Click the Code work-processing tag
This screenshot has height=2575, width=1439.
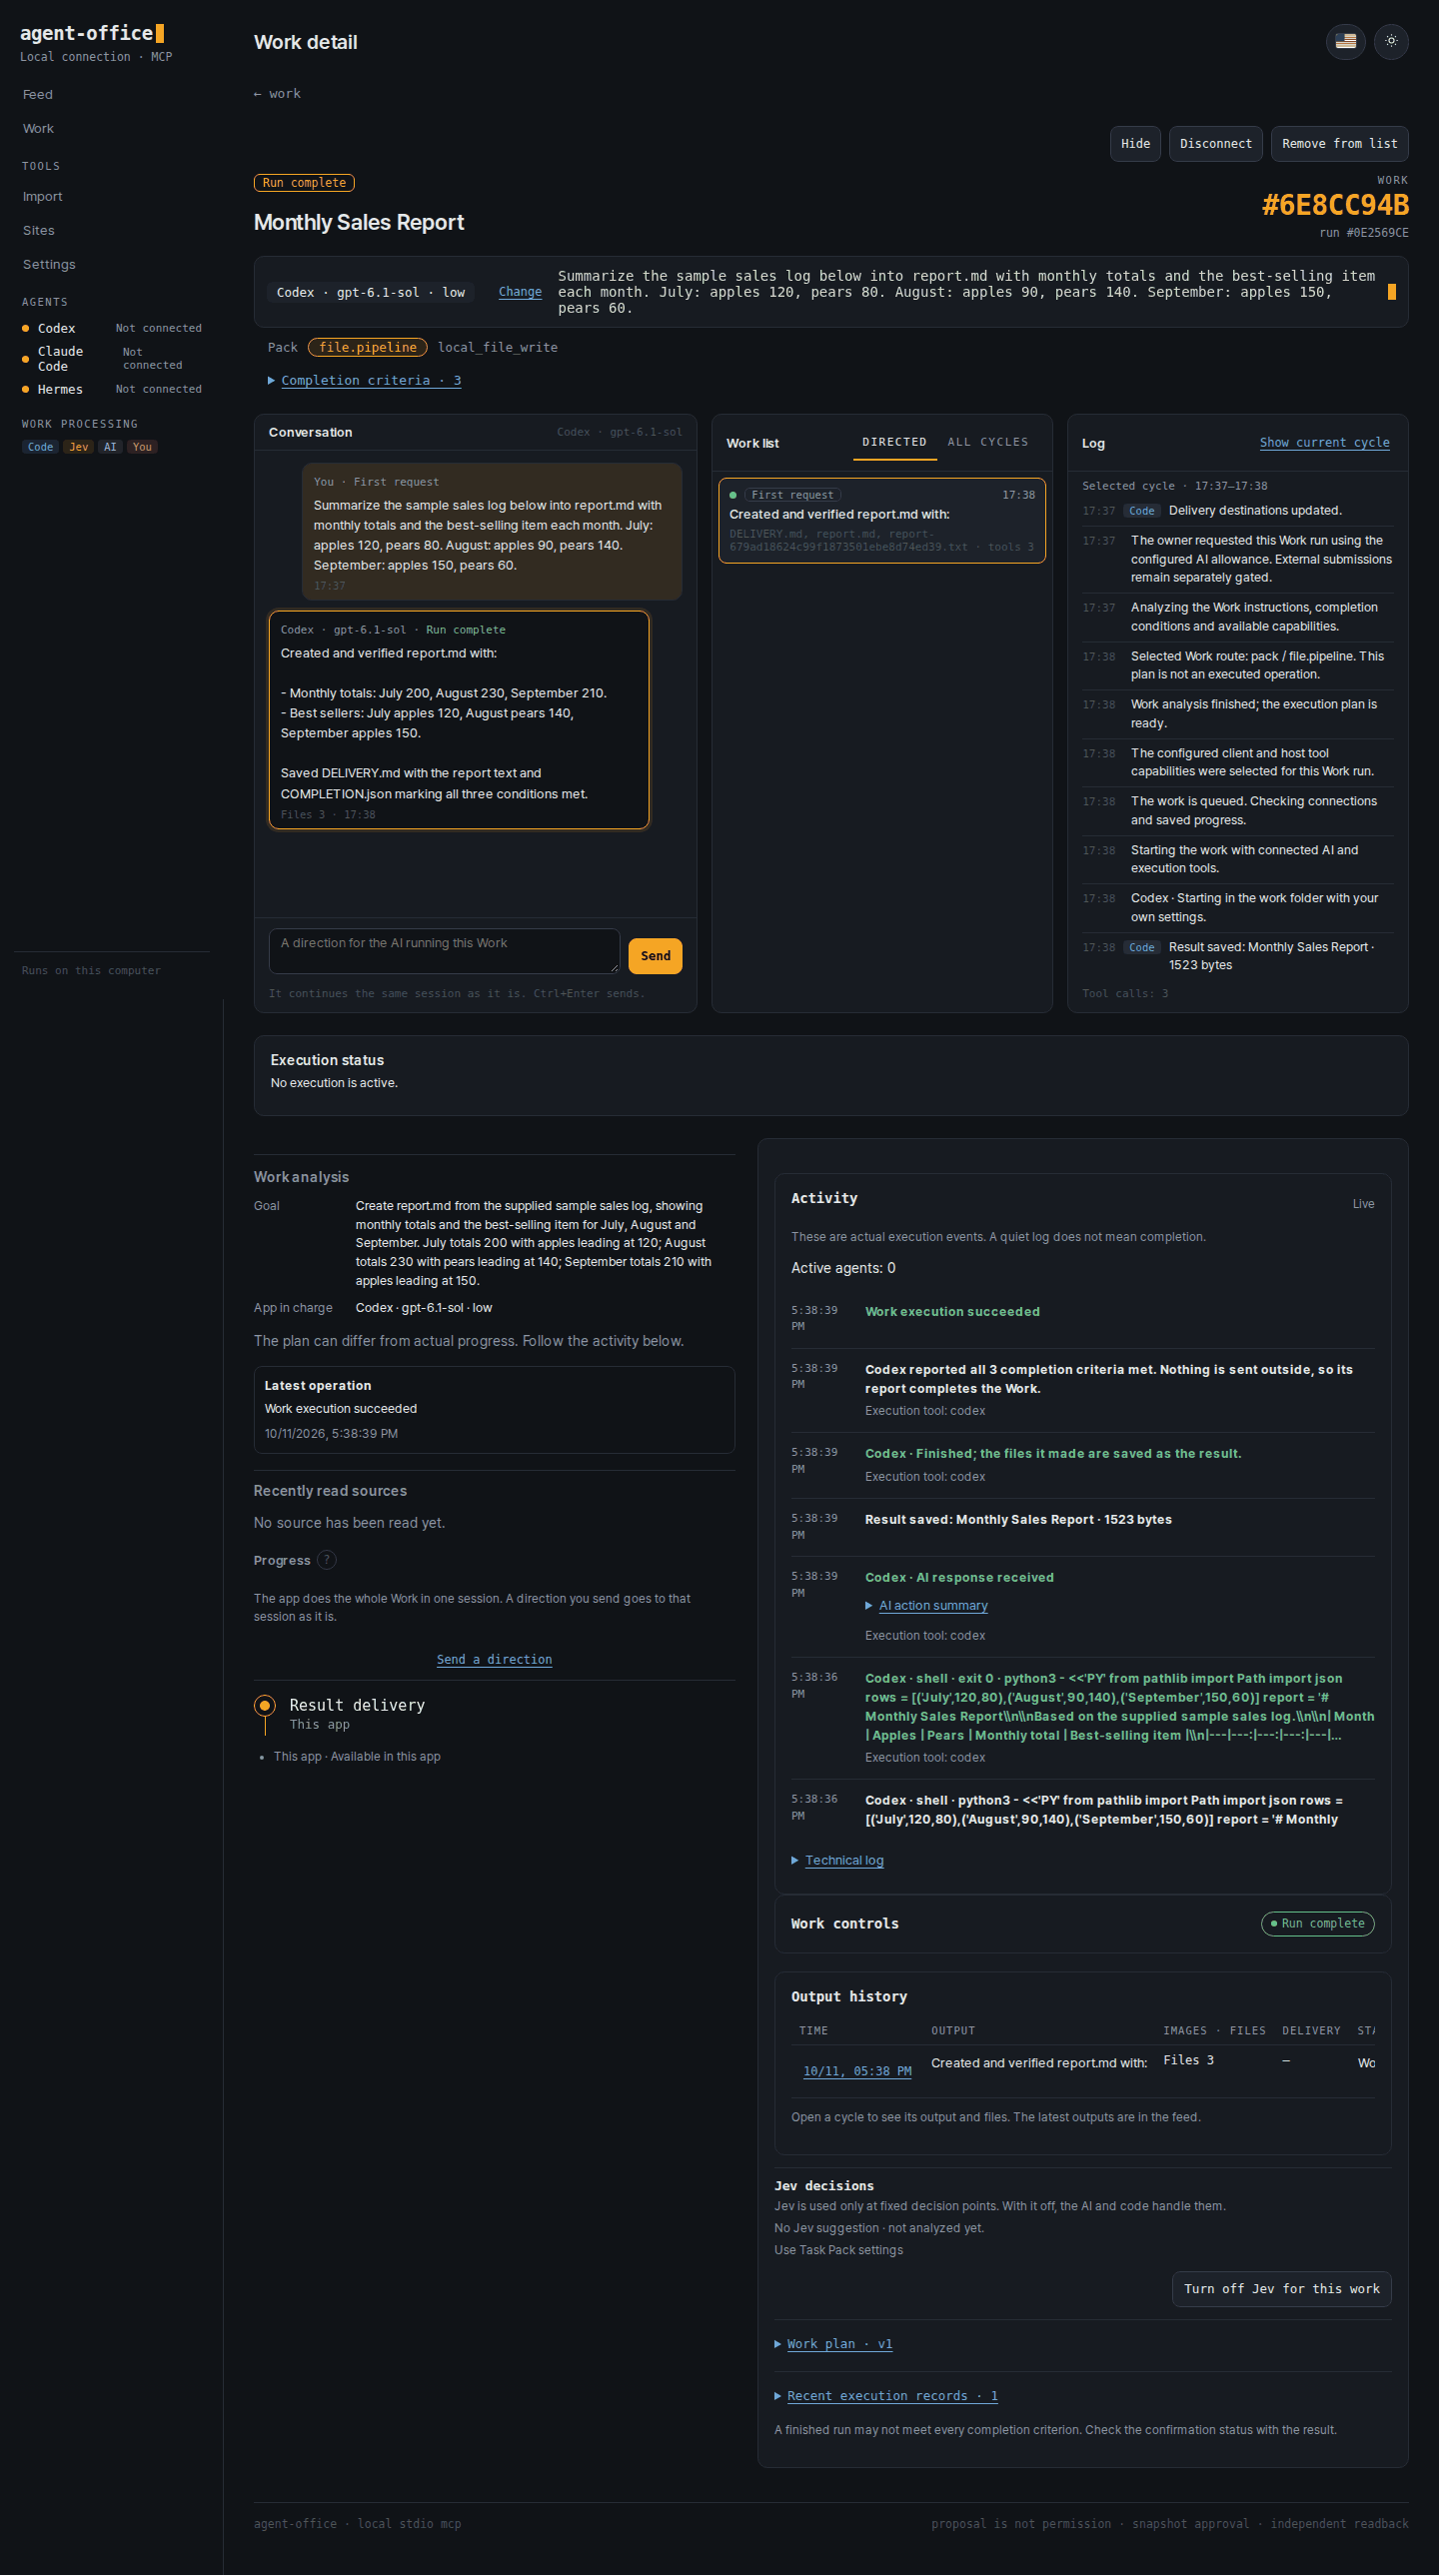click(x=41, y=447)
